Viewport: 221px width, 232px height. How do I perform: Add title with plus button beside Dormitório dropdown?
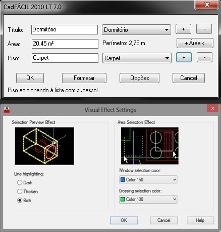pyautogui.click(x=183, y=29)
